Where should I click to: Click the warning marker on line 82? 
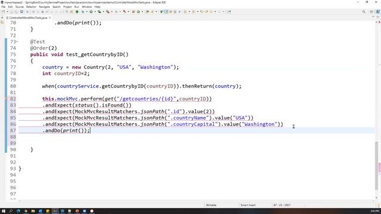coord(5,99)
